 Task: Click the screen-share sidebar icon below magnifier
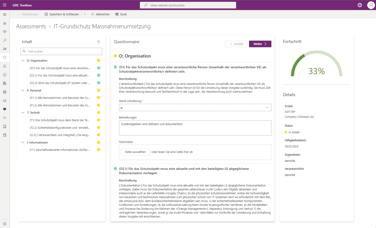4,49
